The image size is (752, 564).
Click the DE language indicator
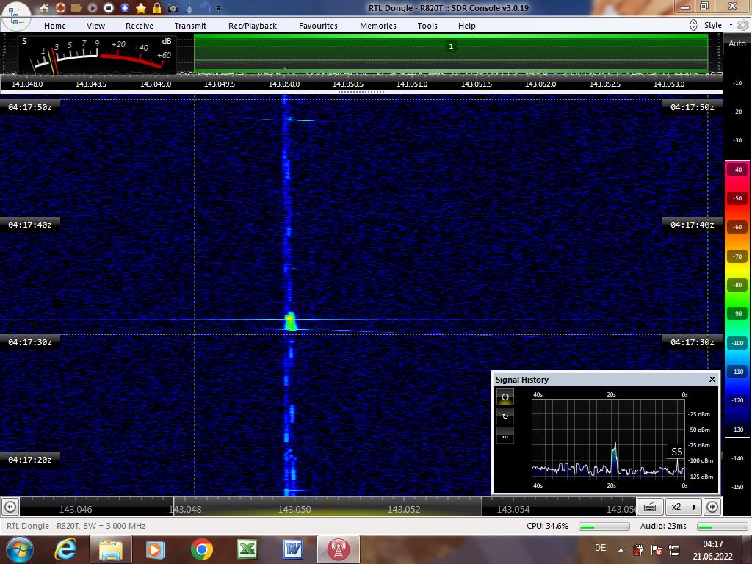[600, 547]
